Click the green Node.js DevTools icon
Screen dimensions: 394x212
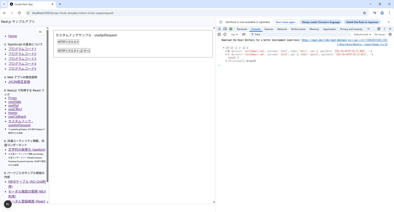pyautogui.click(x=231, y=29)
